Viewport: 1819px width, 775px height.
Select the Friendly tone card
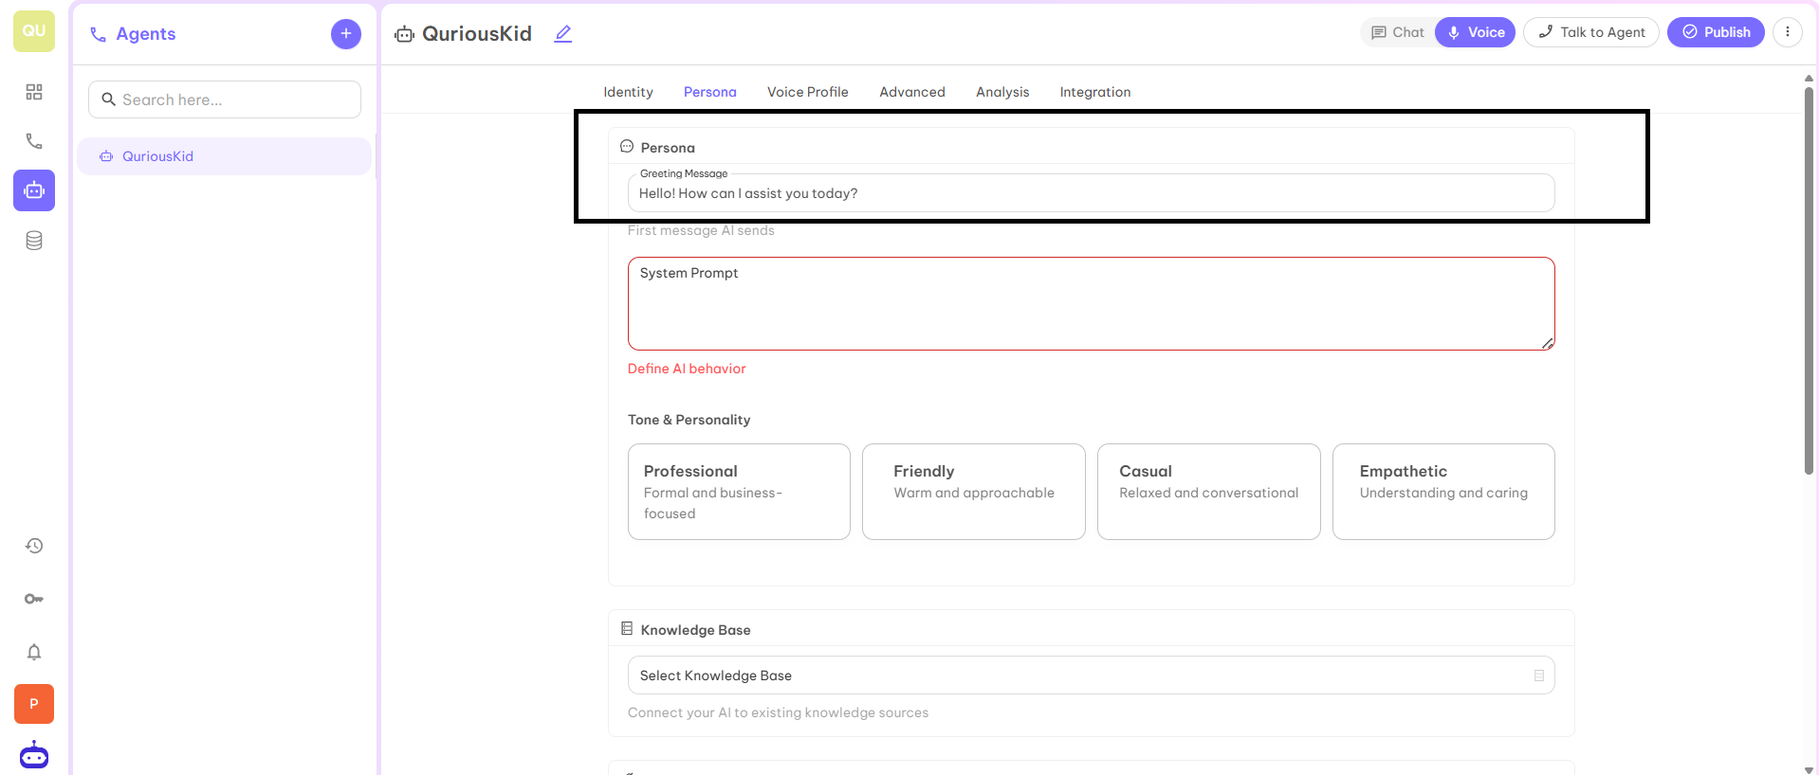[x=974, y=492]
